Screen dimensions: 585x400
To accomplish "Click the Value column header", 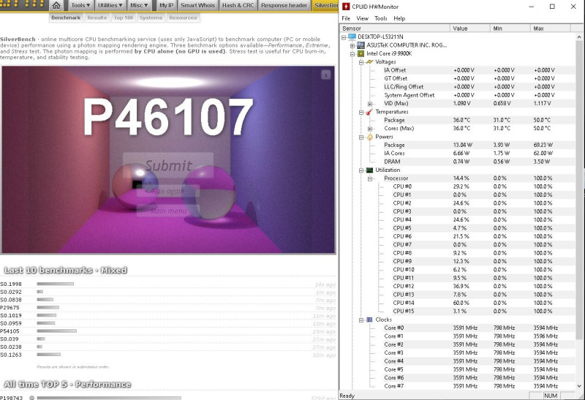I will [470, 29].
